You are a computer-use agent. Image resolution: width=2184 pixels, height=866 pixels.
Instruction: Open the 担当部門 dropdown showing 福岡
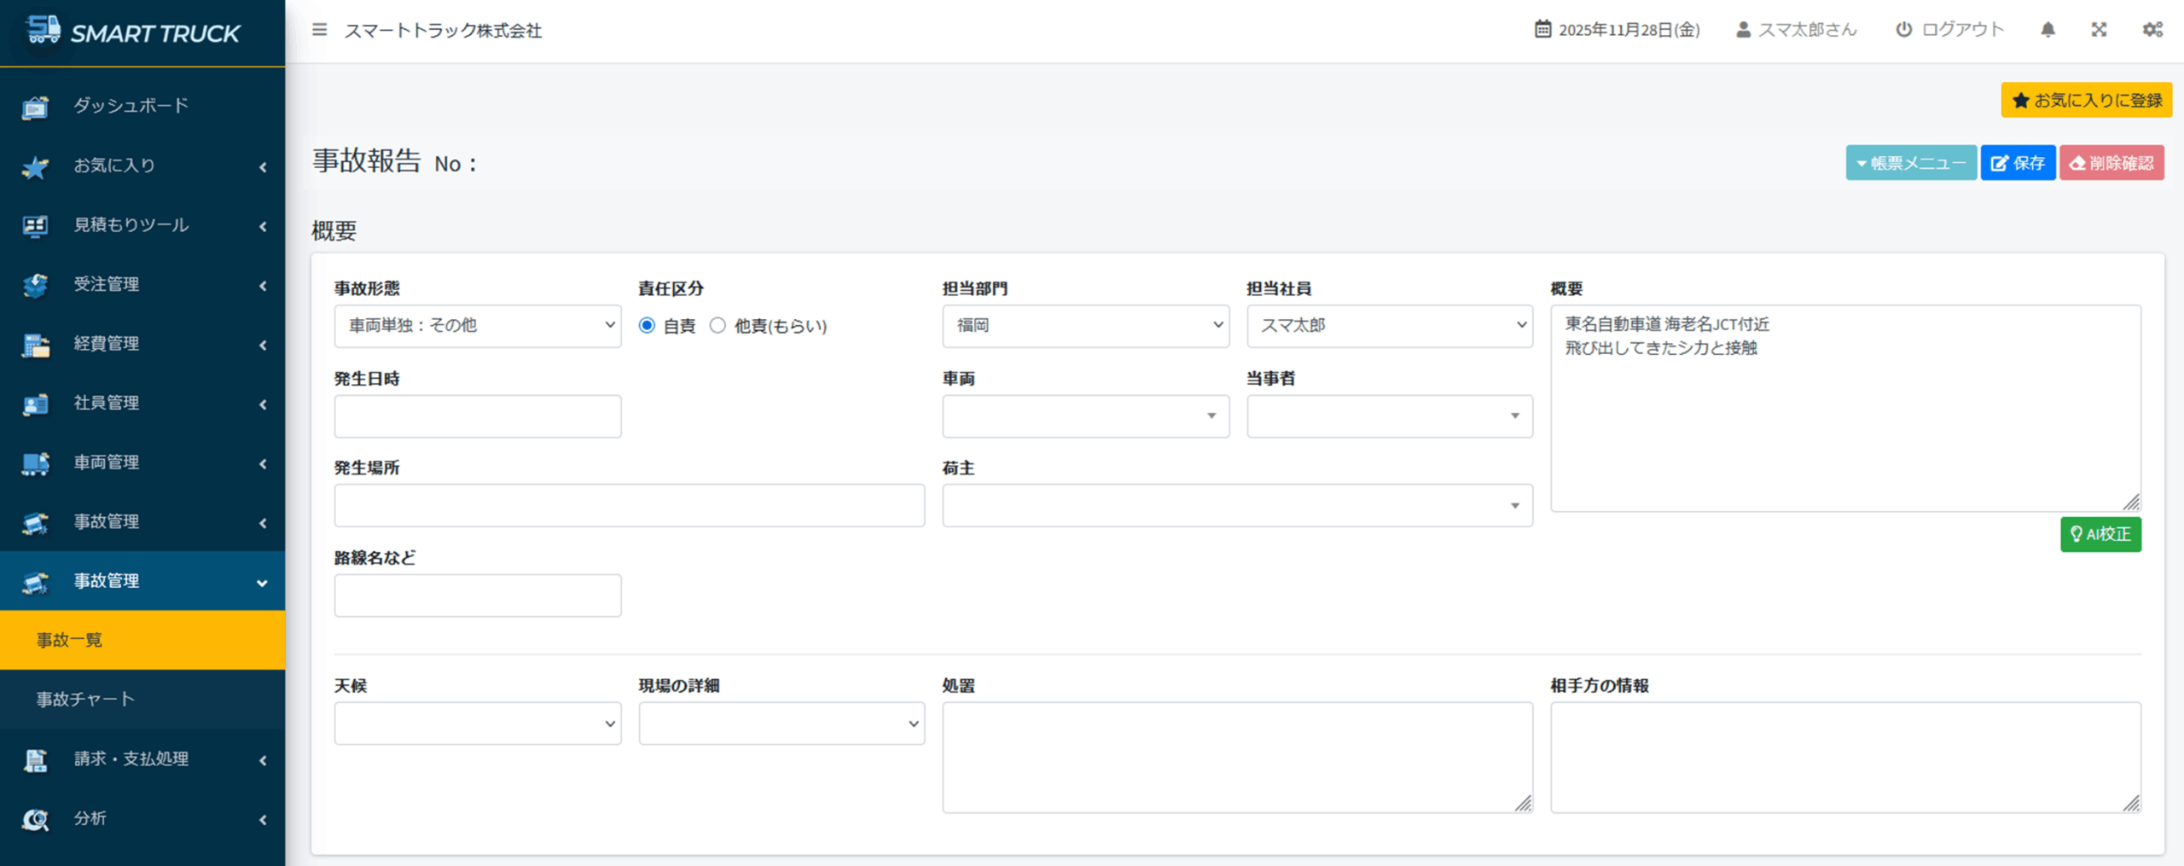[1085, 326]
